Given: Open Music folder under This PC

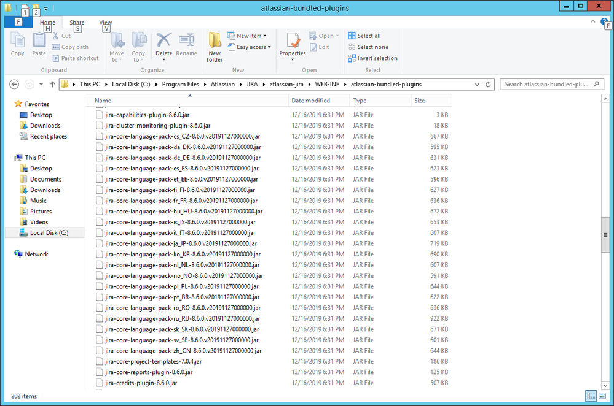Looking at the screenshot, I should coord(38,201).
